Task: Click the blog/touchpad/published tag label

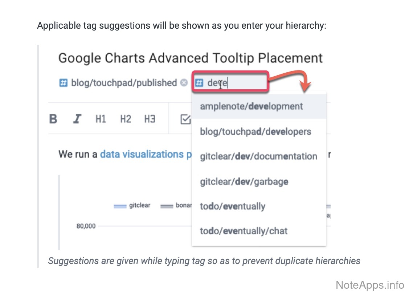Action: tap(124, 83)
